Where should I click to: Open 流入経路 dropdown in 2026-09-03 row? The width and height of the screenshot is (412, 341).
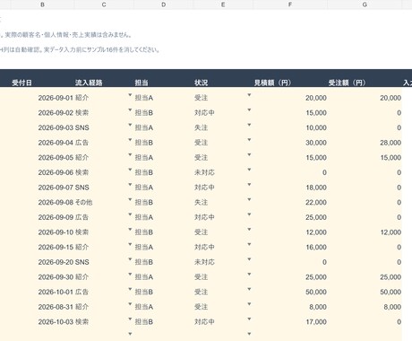(130, 125)
